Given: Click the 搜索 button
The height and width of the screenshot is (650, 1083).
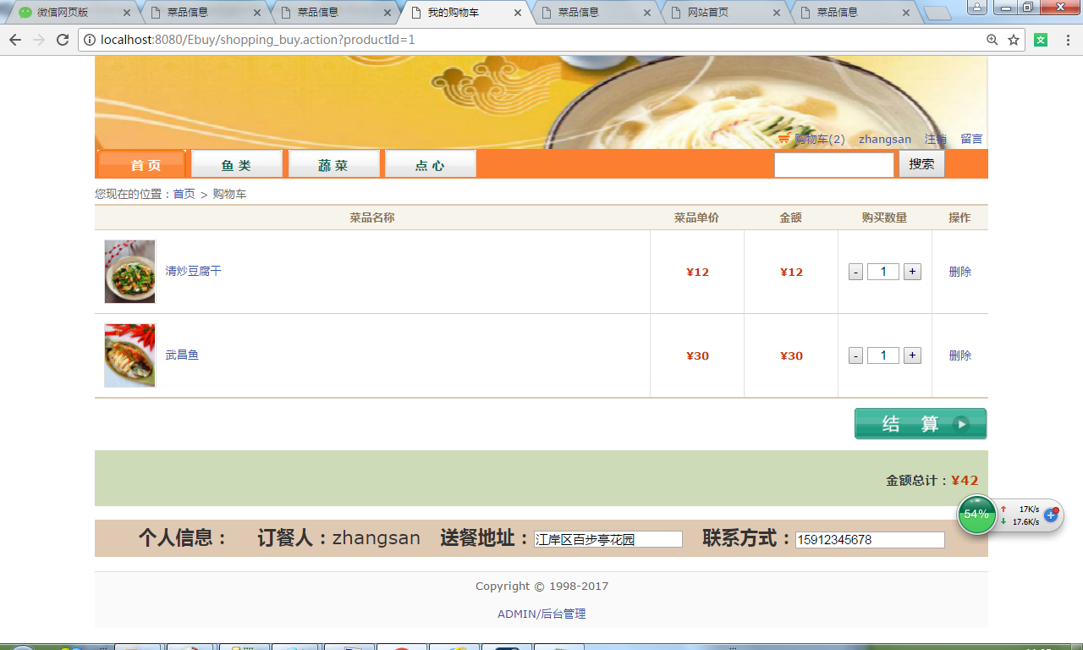Looking at the screenshot, I should point(921,164).
